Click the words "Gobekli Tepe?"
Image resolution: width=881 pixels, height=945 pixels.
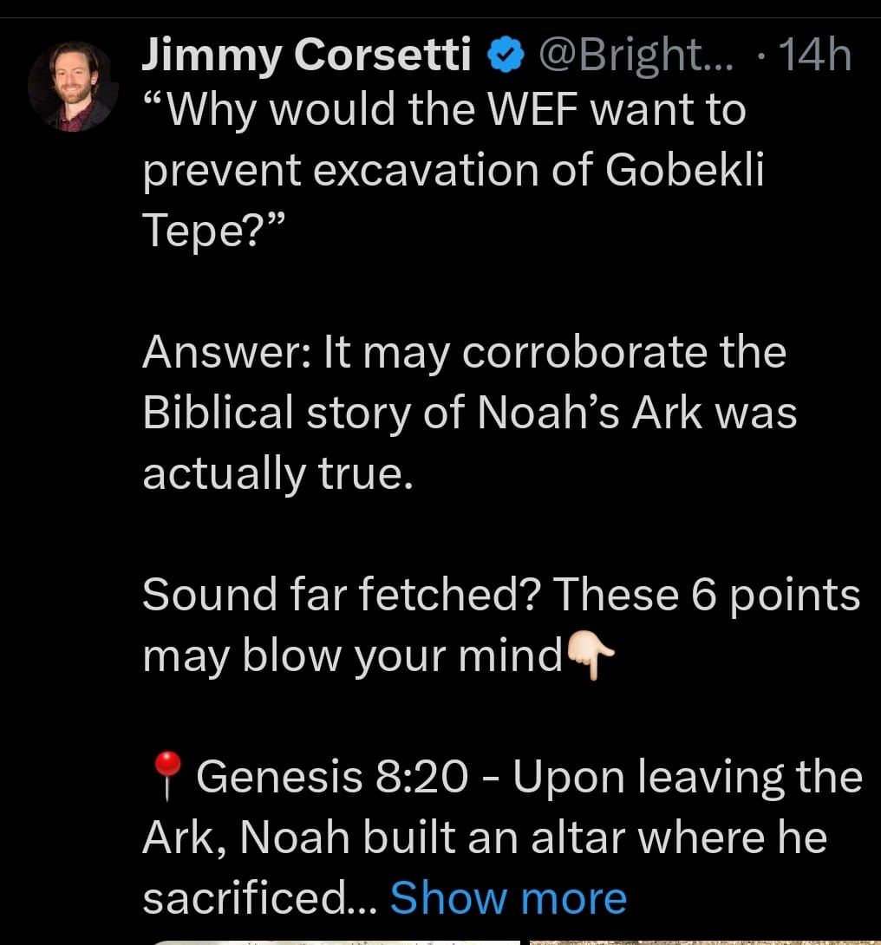pos(685,171)
